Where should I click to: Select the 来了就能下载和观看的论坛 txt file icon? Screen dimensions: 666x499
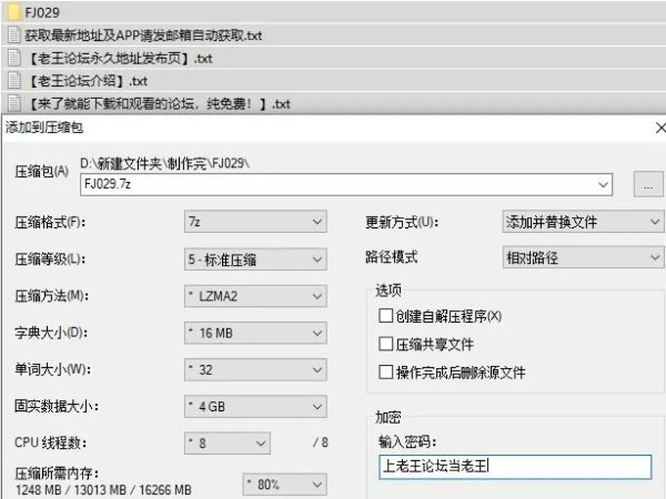(x=15, y=103)
